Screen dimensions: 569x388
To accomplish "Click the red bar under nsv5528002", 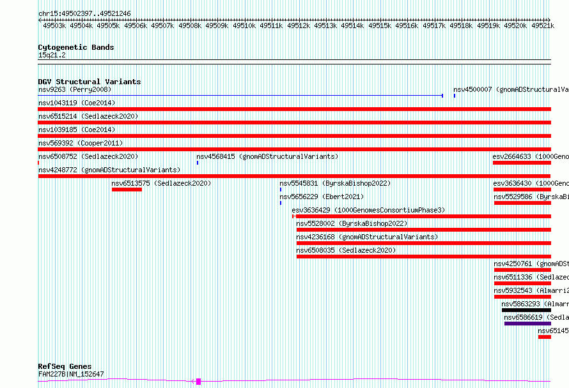I will pos(423,230).
